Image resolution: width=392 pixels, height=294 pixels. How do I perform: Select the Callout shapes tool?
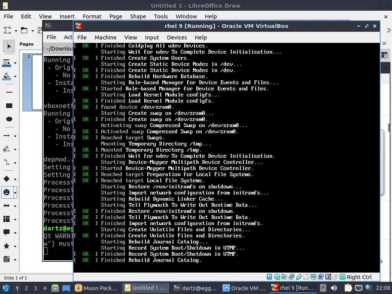[x=7, y=232]
